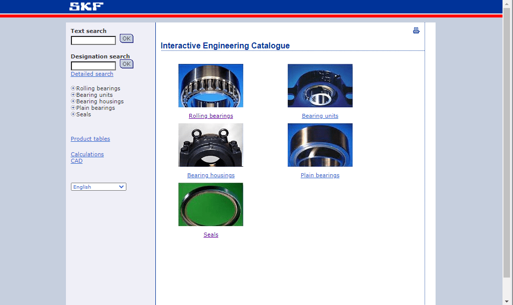Viewport: 513px width, 305px height.
Task: Open the green Seals product image
Action: tap(211, 204)
